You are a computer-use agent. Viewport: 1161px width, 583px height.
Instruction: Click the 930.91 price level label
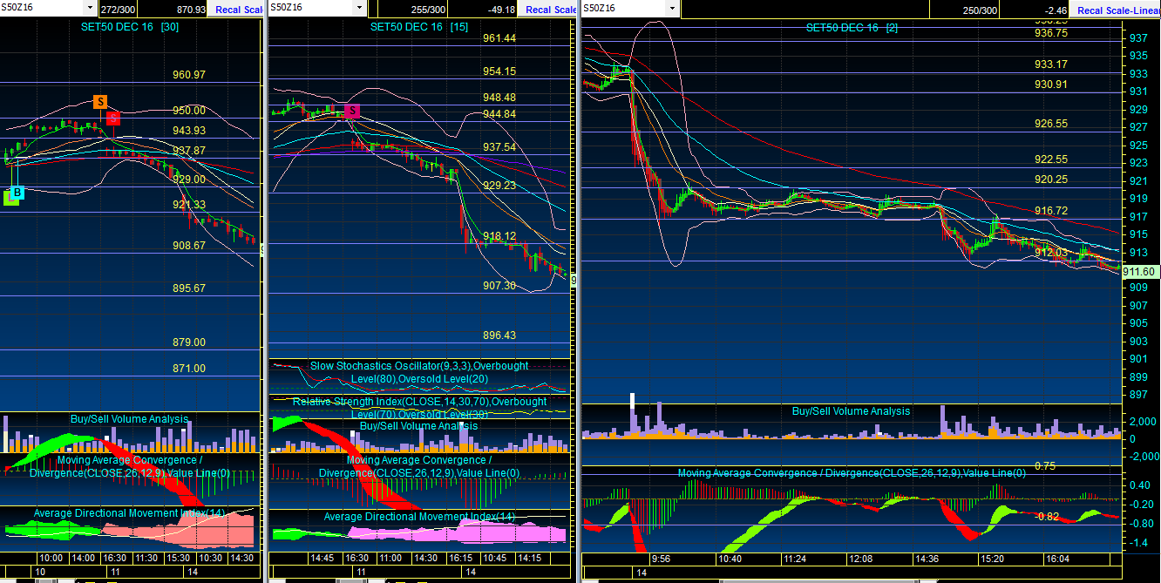click(1051, 85)
